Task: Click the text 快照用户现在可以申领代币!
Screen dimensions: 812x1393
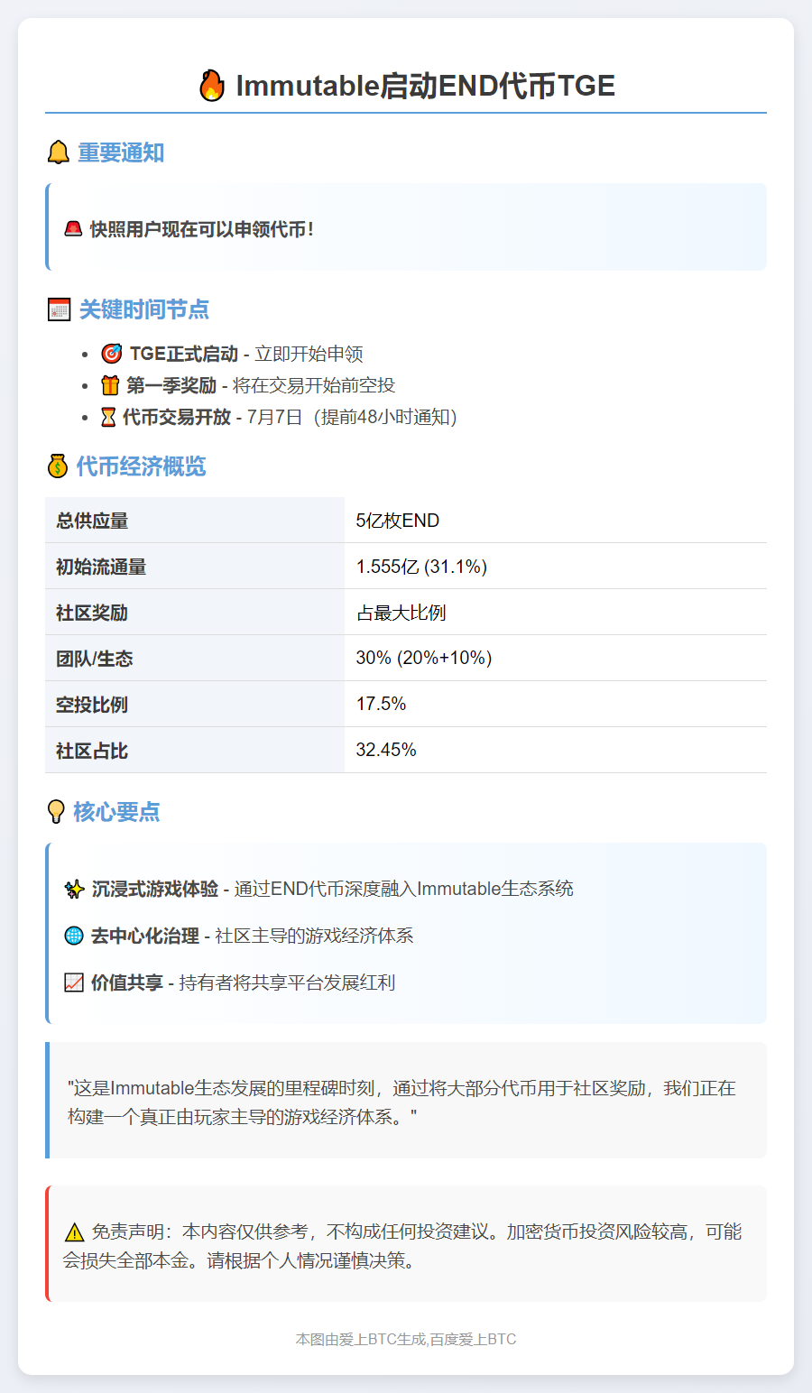Action: click(x=202, y=229)
